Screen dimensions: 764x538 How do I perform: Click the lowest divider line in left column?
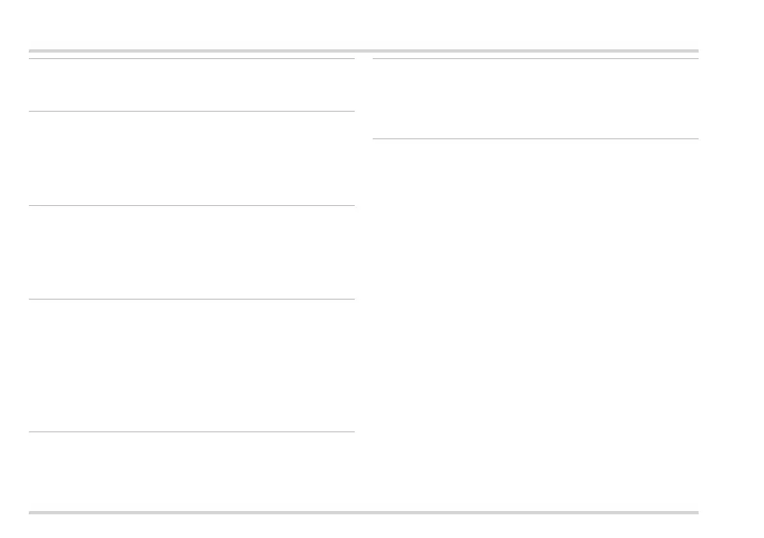tap(191, 432)
